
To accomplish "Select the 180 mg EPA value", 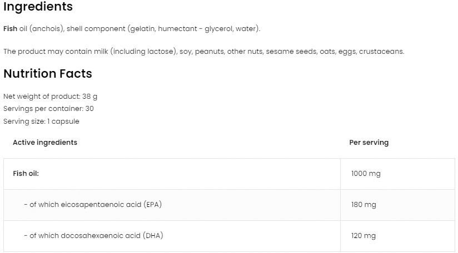I will point(364,205).
